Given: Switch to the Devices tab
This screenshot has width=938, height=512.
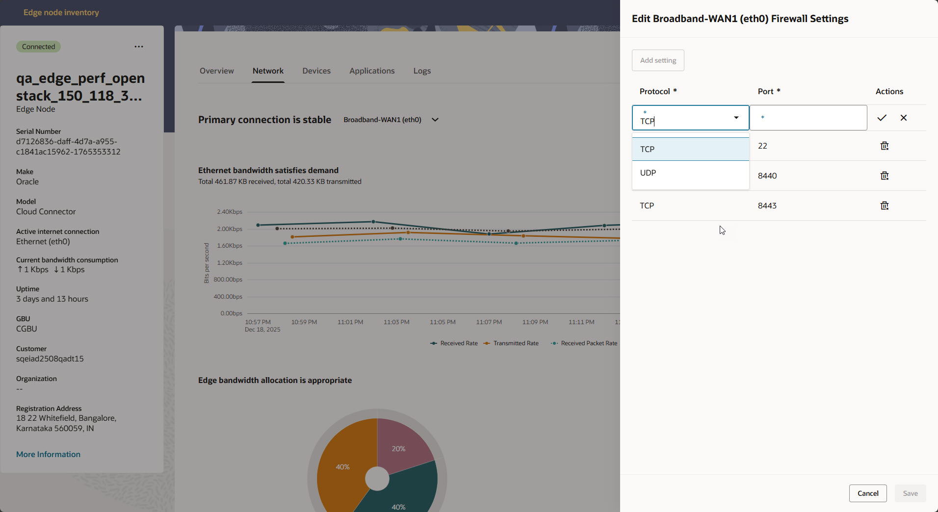Looking at the screenshot, I should [316, 71].
